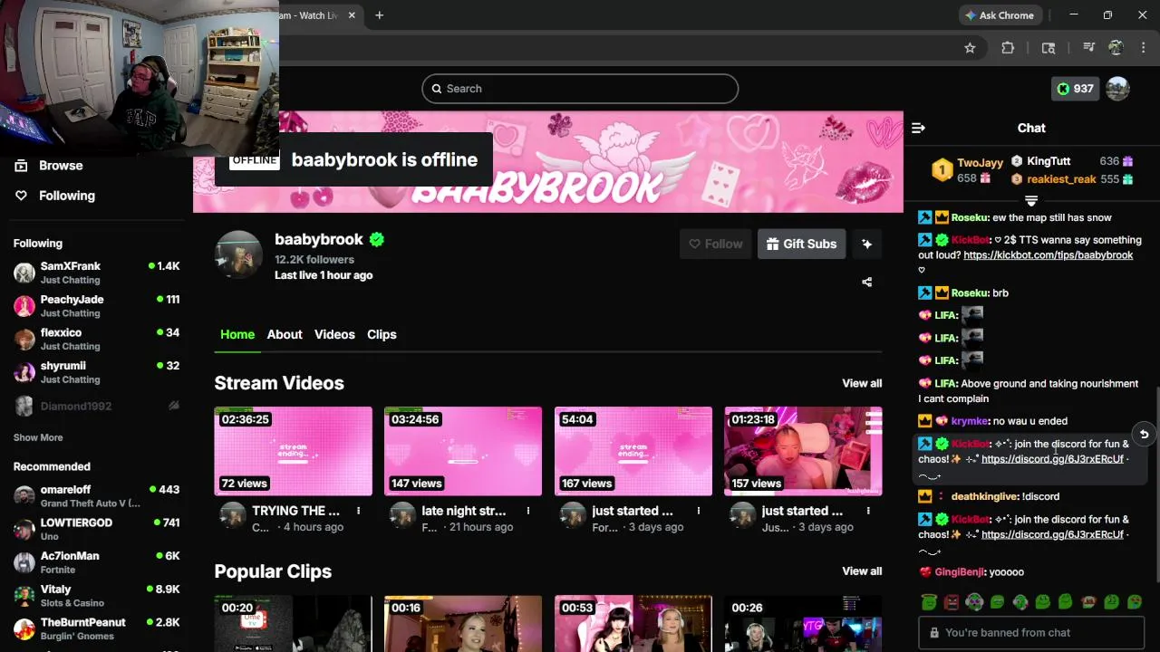Select the first green emote in emote bar
Viewport: 1160px width, 652px height.
pos(929,602)
